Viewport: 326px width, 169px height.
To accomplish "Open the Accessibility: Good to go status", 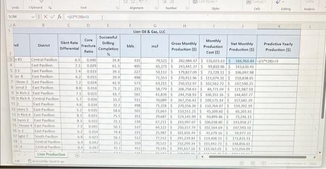I will tap(46, 161).
